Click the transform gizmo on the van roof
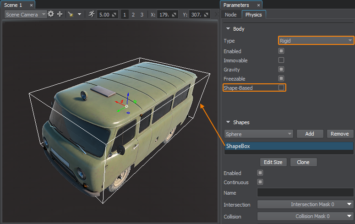Image resolution: width=355 pixels, height=224 pixels. pos(126,106)
